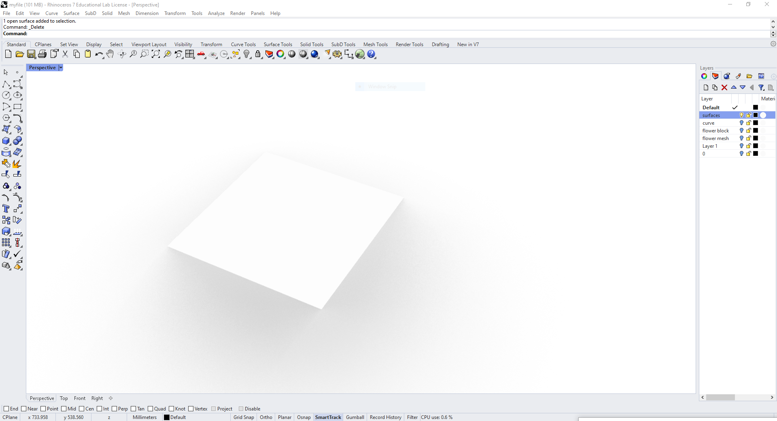
Task: Add a new viewport tab with the plus icon
Action: click(110, 398)
